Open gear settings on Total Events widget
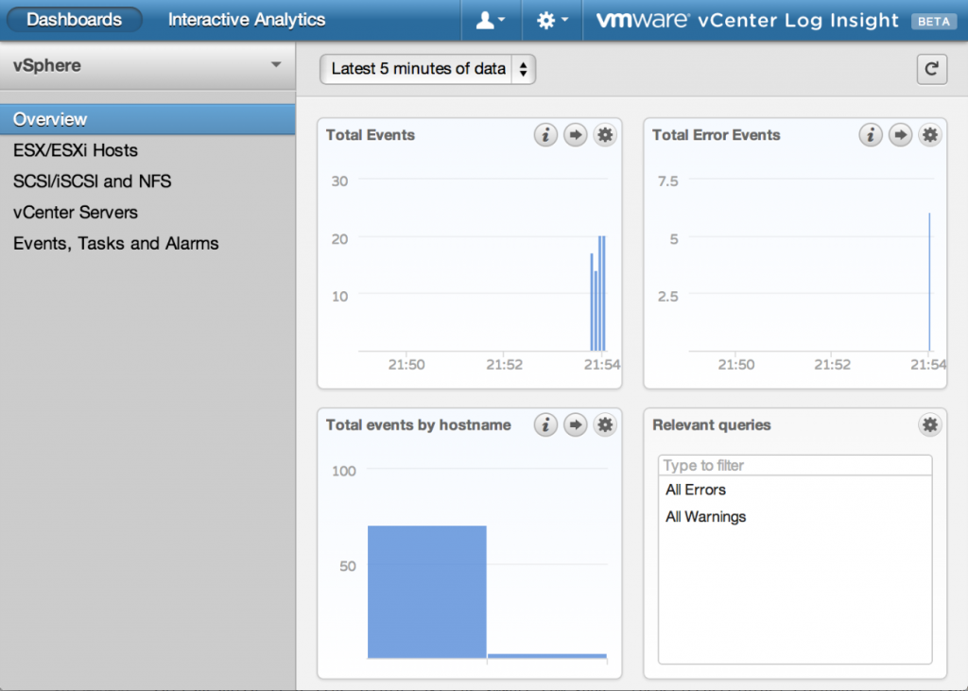 coord(605,135)
